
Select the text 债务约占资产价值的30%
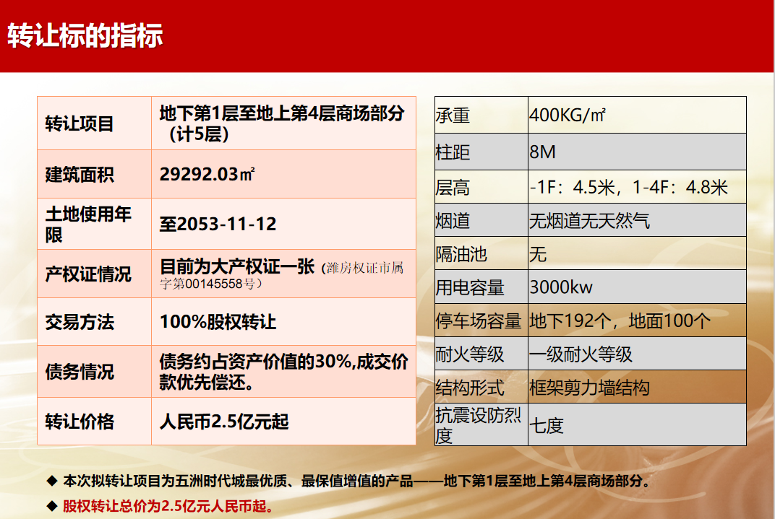click(255, 362)
